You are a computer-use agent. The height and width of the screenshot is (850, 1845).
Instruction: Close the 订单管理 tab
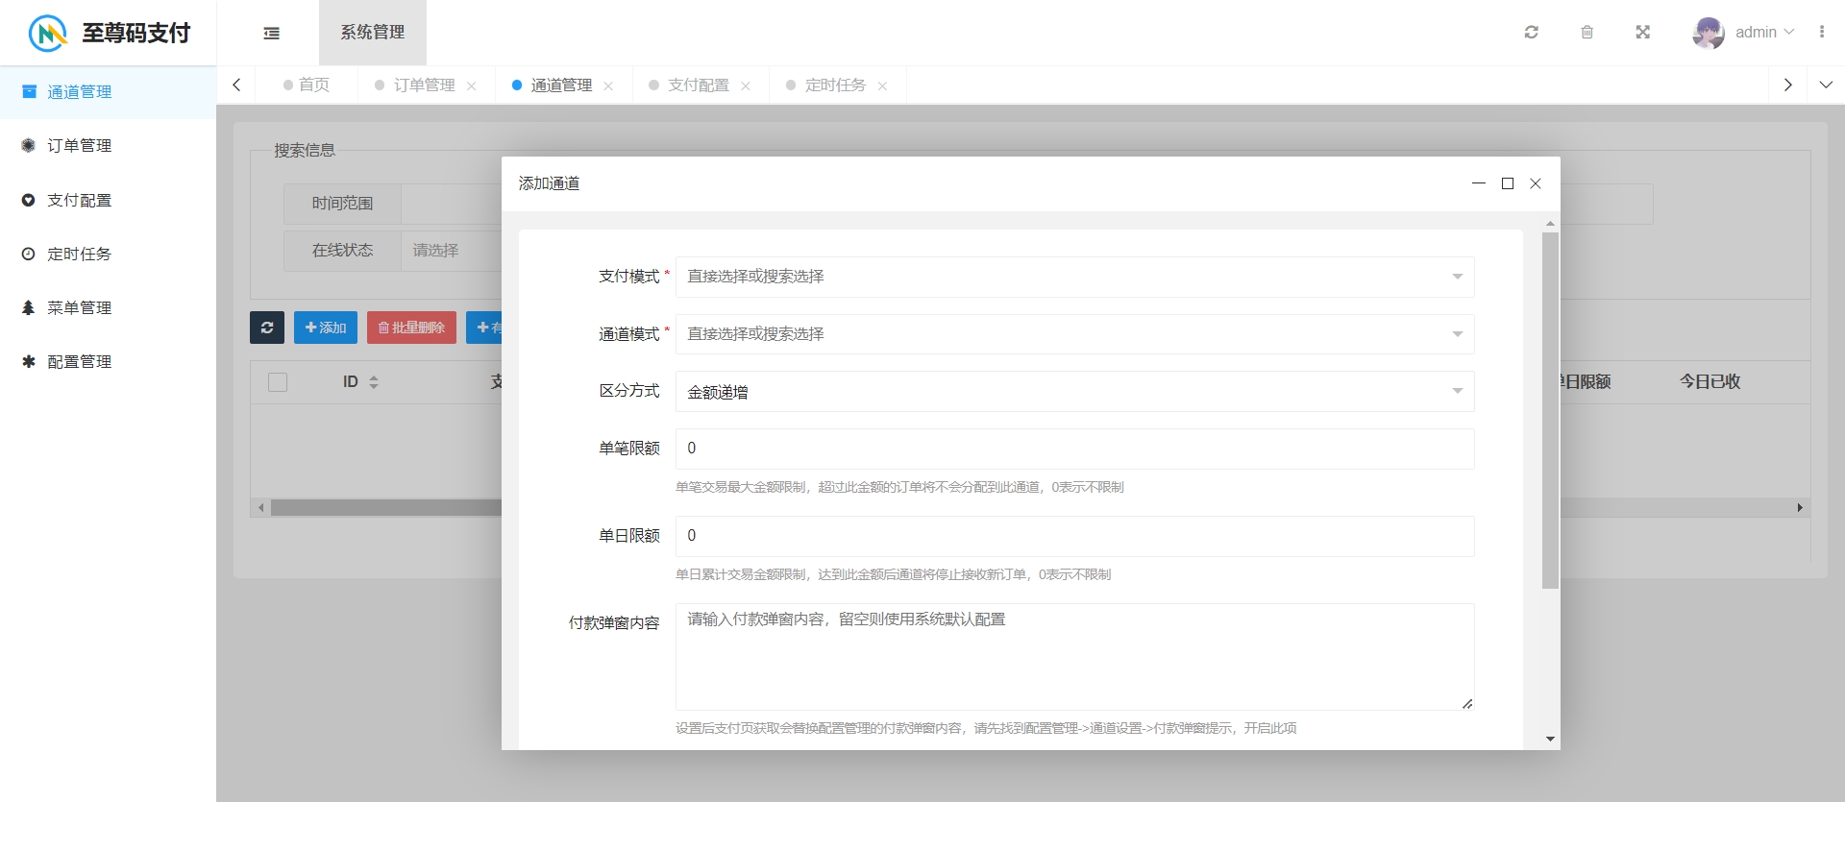point(472,86)
